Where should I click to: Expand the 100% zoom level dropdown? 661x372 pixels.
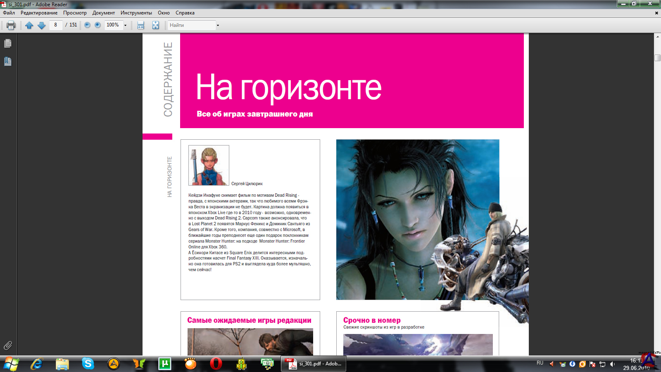125,25
